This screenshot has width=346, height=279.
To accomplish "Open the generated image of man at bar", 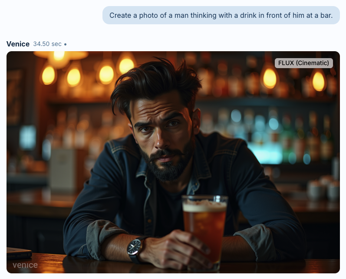I will (173, 162).
